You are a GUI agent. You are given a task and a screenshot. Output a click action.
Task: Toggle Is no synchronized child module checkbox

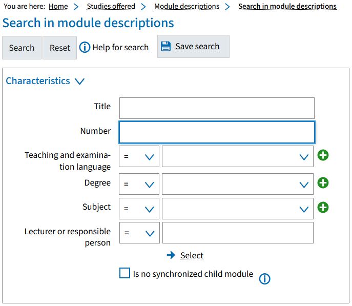tap(125, 273)
